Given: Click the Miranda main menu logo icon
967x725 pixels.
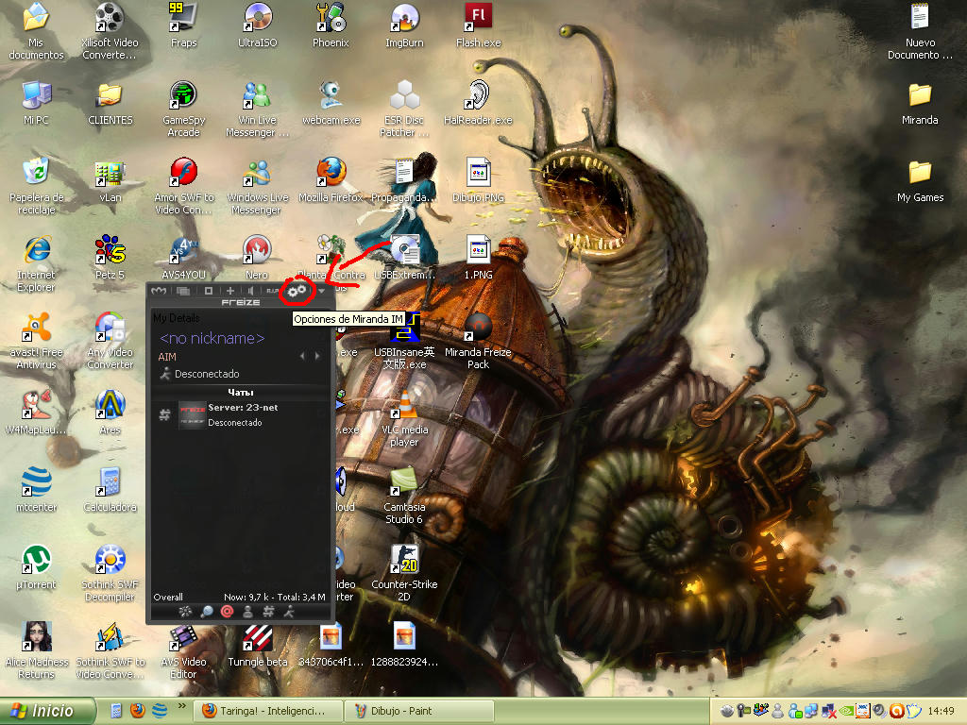Looking at the screenshot, I should click(159, 291).
